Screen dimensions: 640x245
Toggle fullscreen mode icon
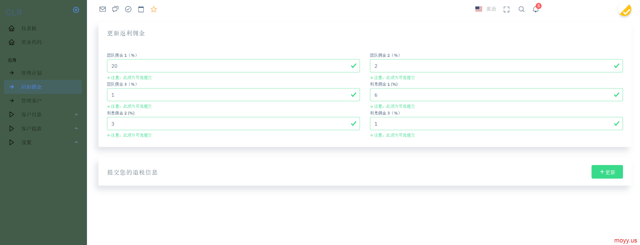tap(506, 10)
